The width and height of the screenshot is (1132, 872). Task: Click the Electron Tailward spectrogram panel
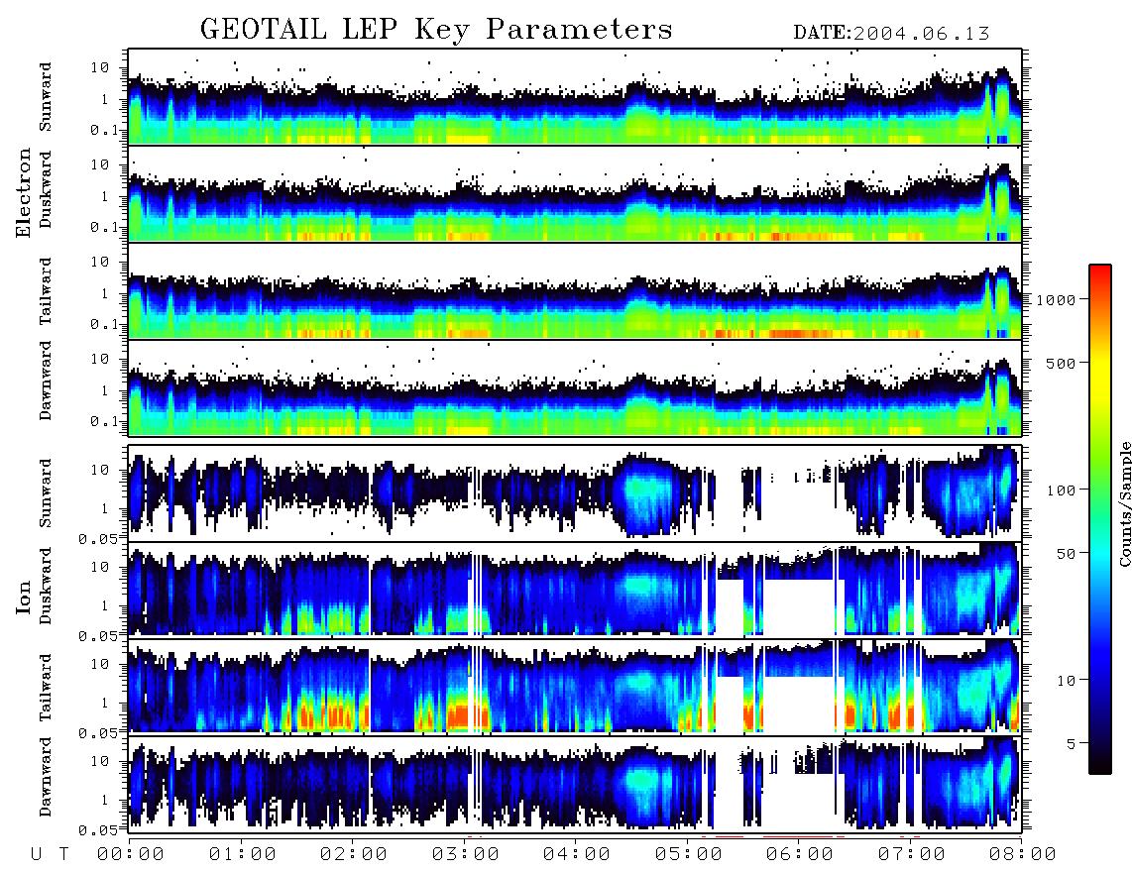point(575,291)
